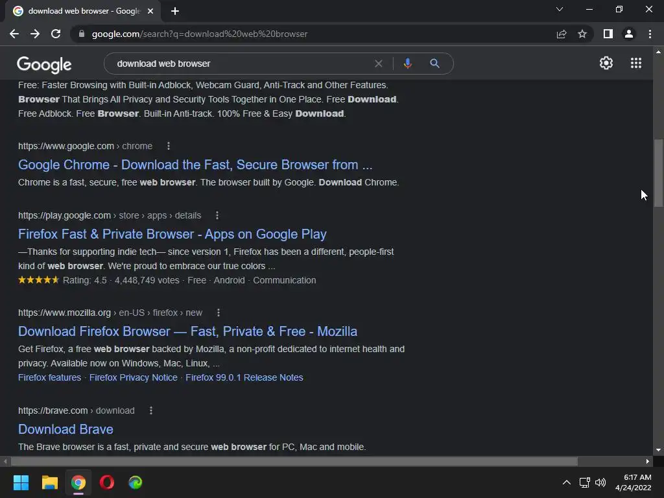Open more options for google.com chrome result

(x=169, y=146)
